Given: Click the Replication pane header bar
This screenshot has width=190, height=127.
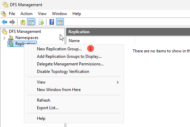Looking at the screenshot, I should 128,32.
